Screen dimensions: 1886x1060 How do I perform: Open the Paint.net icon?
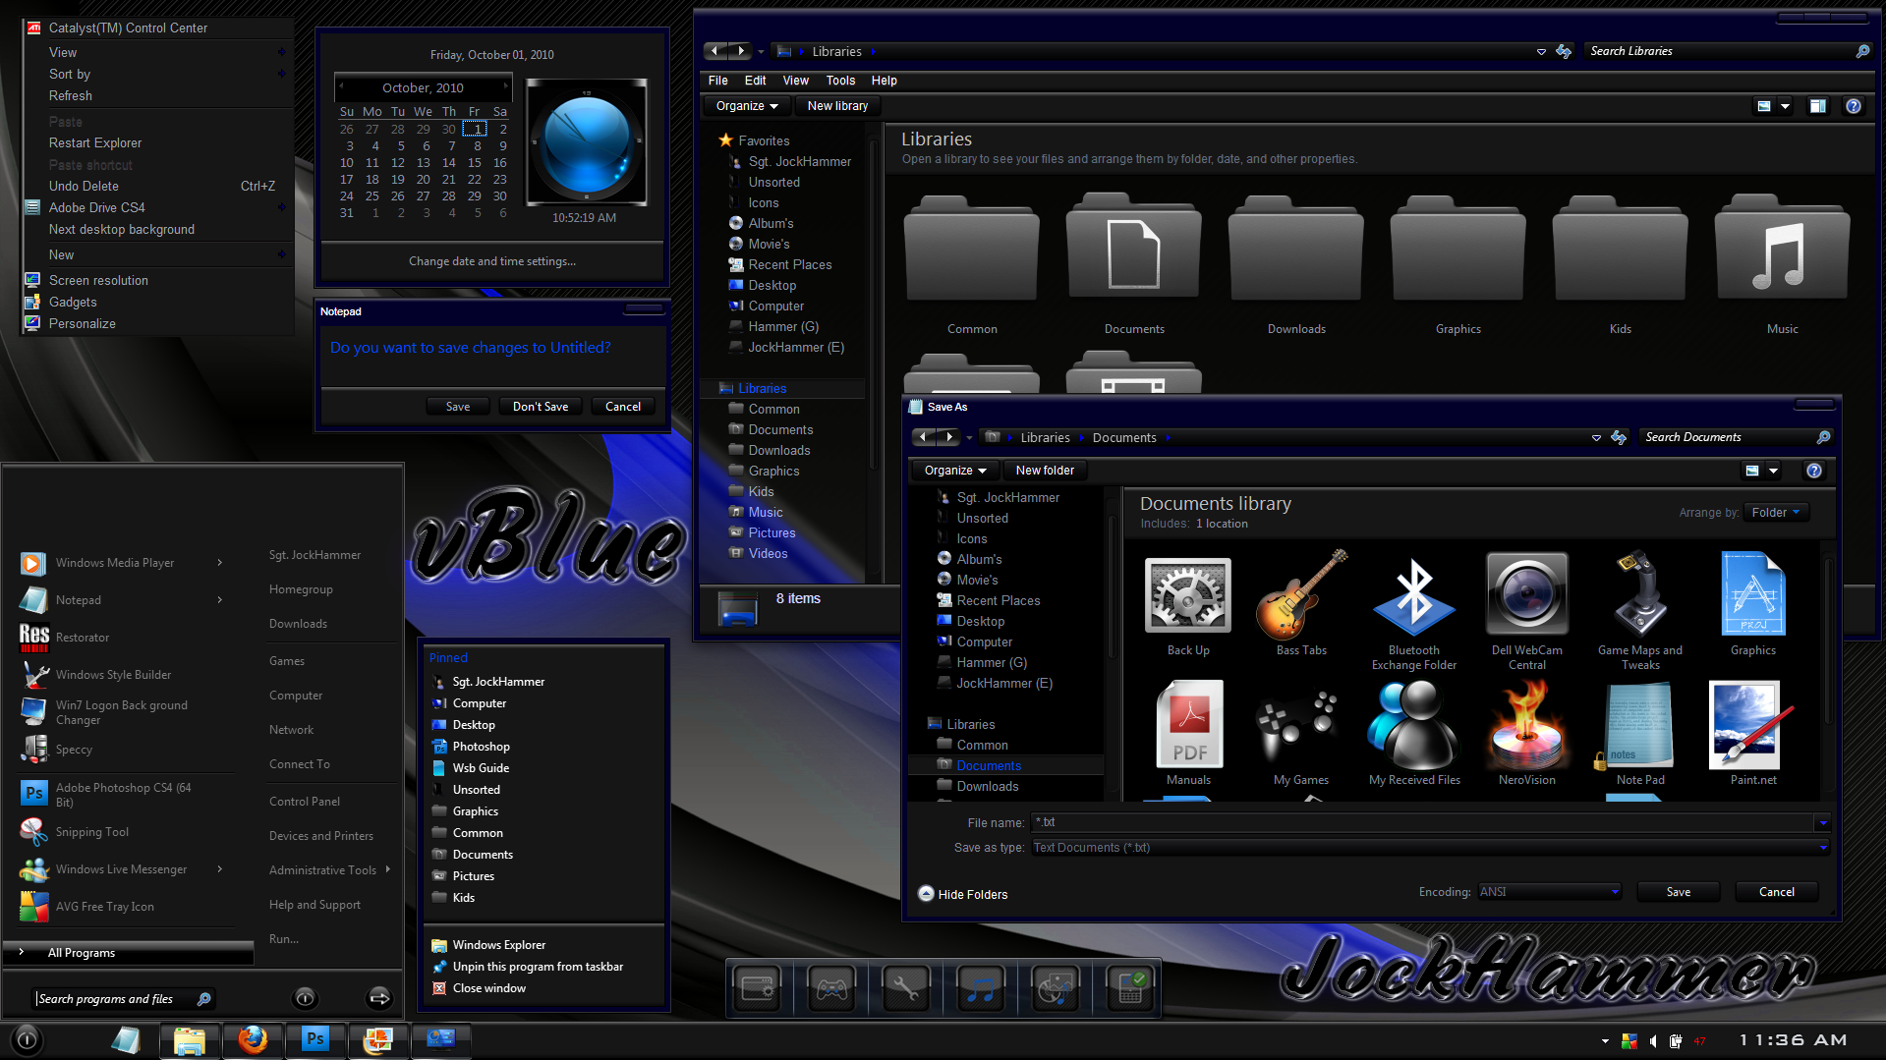click(x=1752, y=725)
